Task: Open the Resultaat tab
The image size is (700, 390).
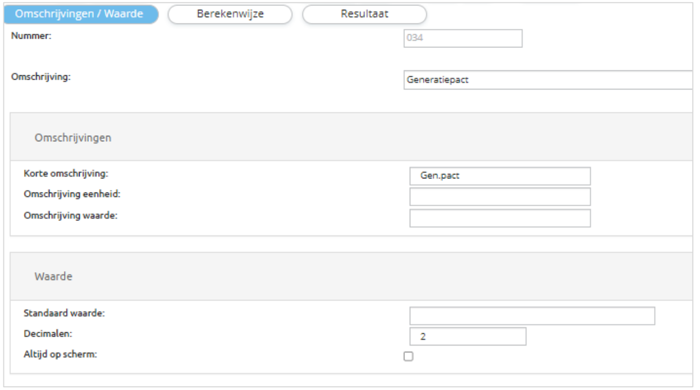Action: pos(364,14)
